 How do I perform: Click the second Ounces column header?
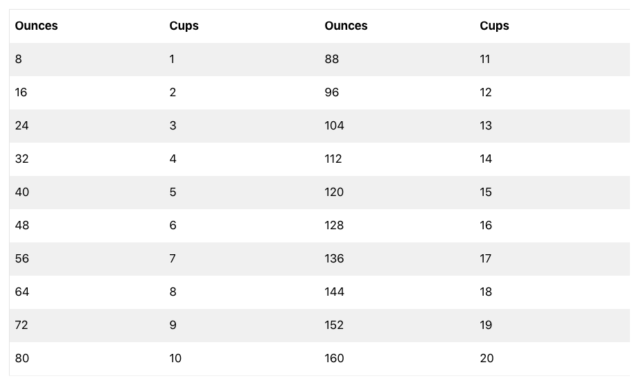tap(346, 26)
